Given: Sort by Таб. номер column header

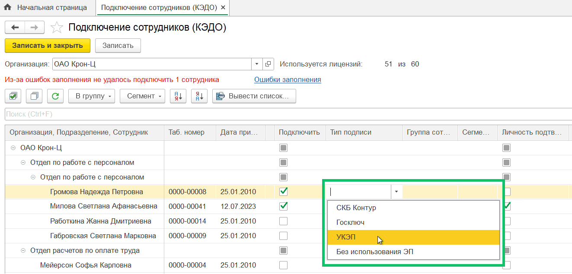Looking at the screenshot, I should pyautogui.click(x=190, y=132).
